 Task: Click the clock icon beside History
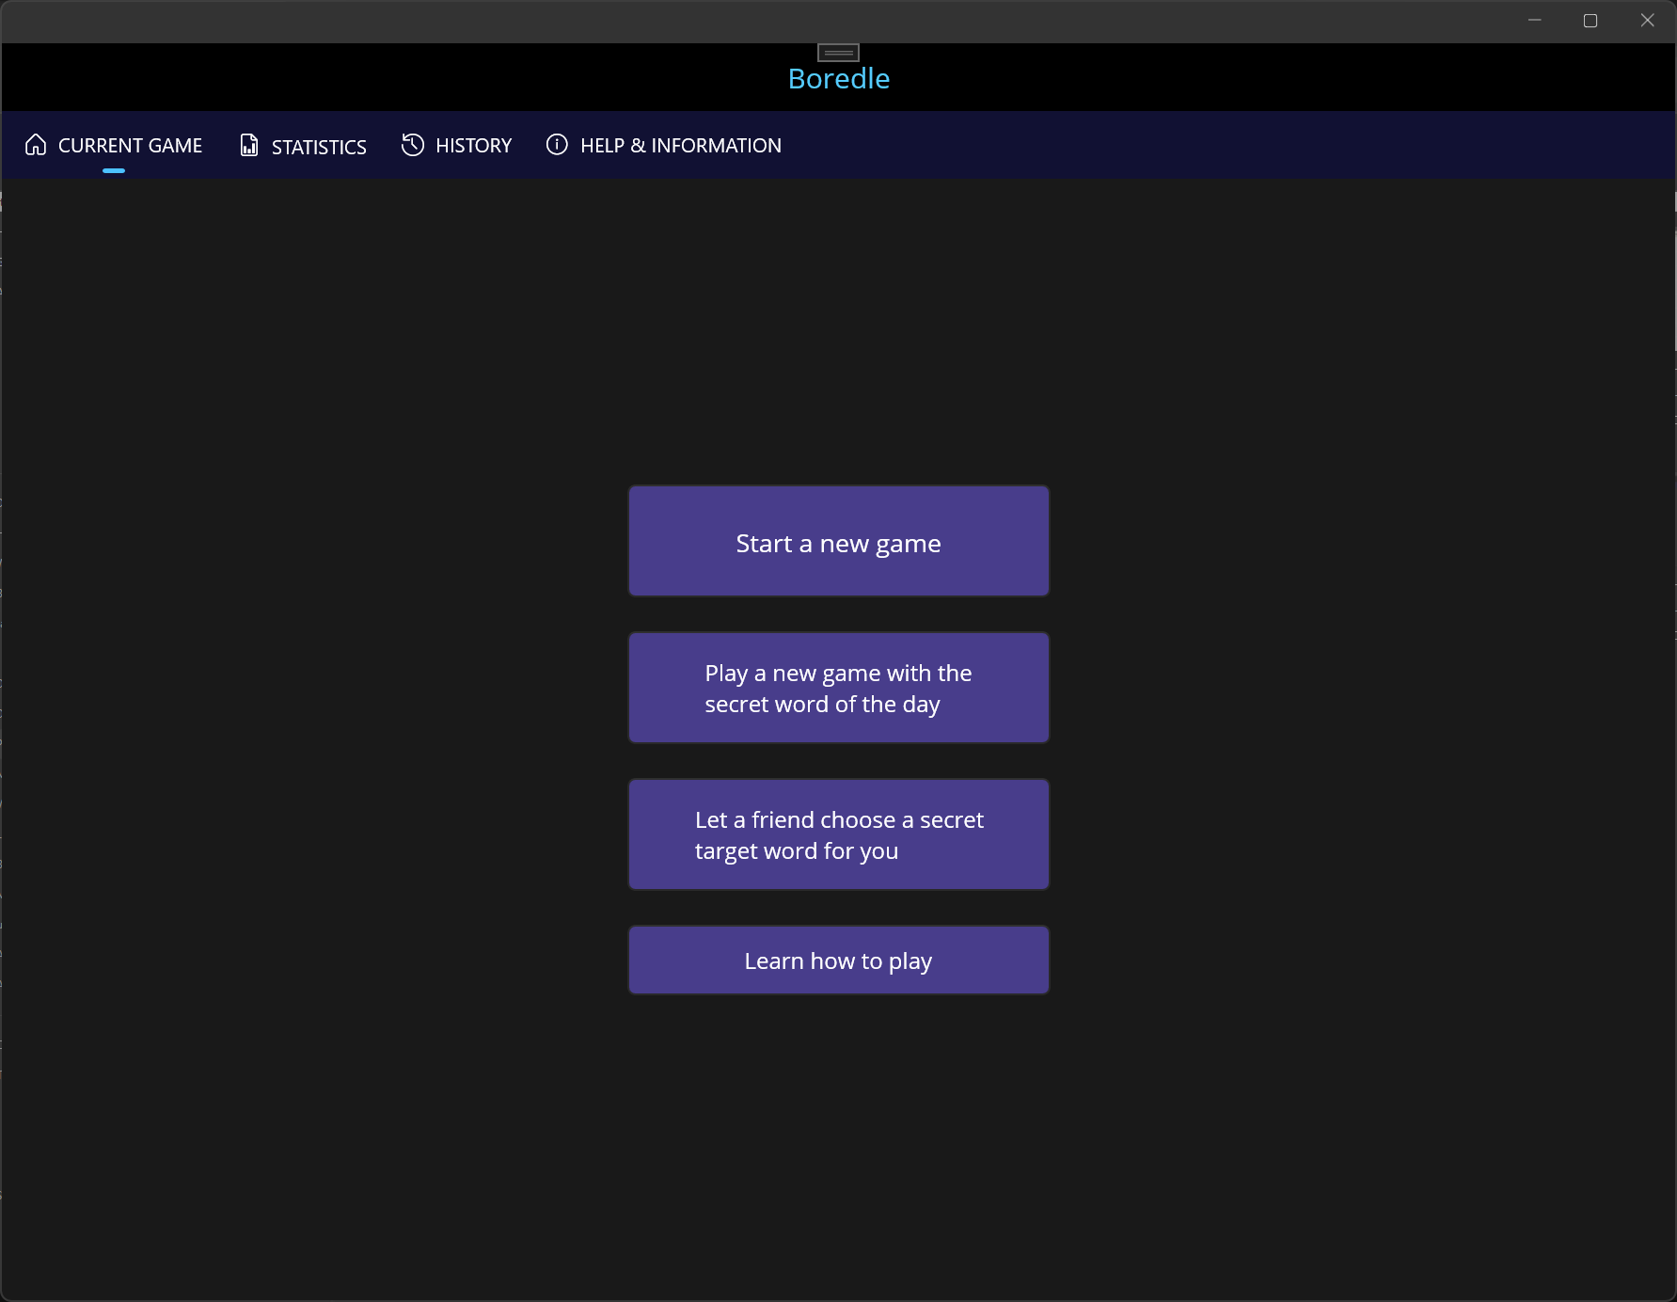point(413,145)
